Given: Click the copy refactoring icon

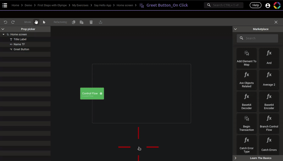Looking at the screenshot, I should coord(74,22).
